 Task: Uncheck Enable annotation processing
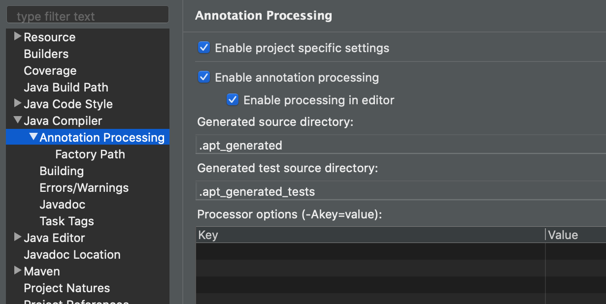204,77
